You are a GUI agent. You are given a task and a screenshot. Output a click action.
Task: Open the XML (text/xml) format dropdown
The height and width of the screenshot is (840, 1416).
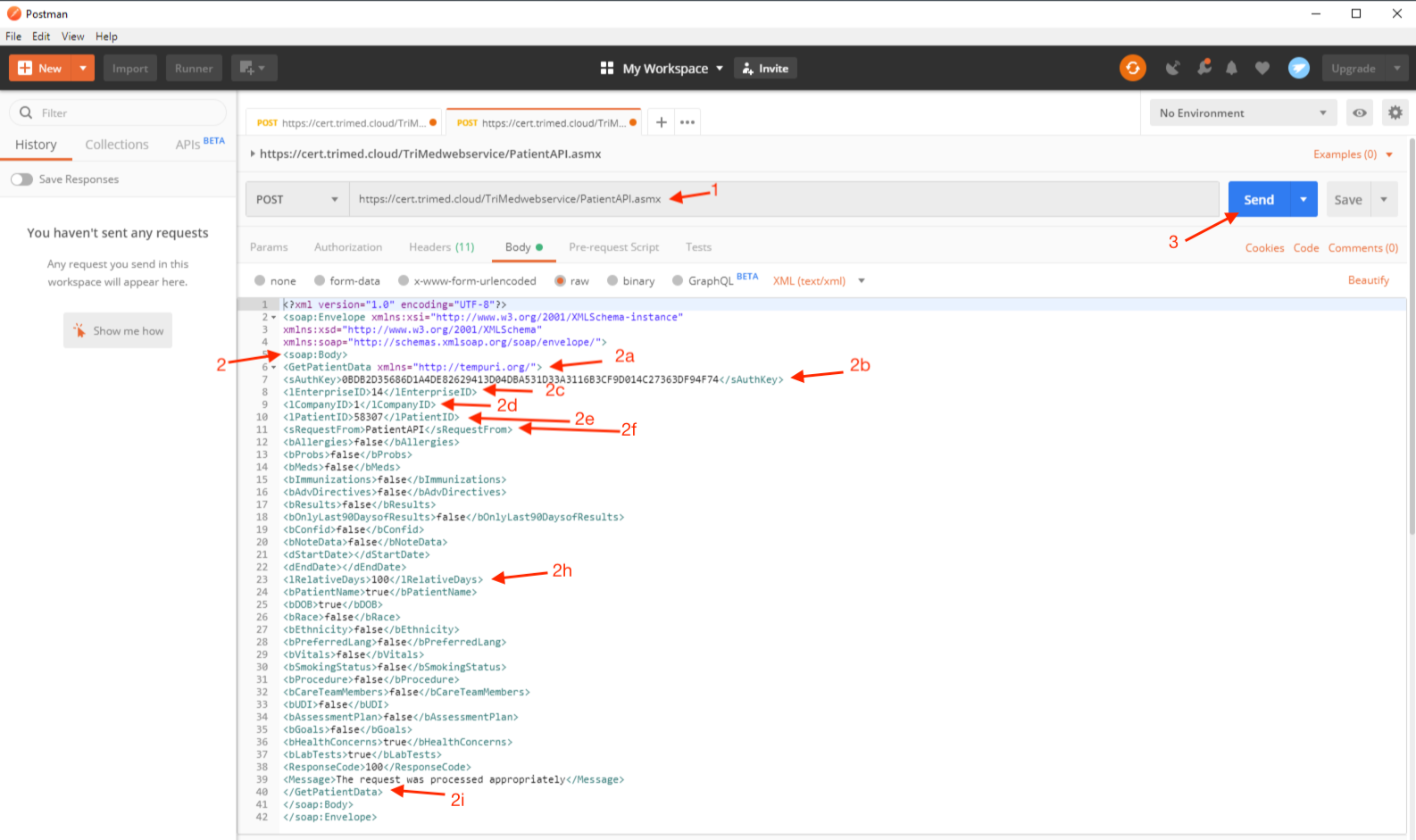click(x=819, y=280)
